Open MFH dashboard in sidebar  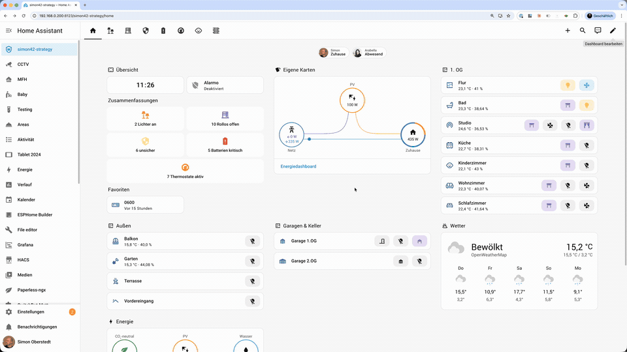[x=39, y=80]
